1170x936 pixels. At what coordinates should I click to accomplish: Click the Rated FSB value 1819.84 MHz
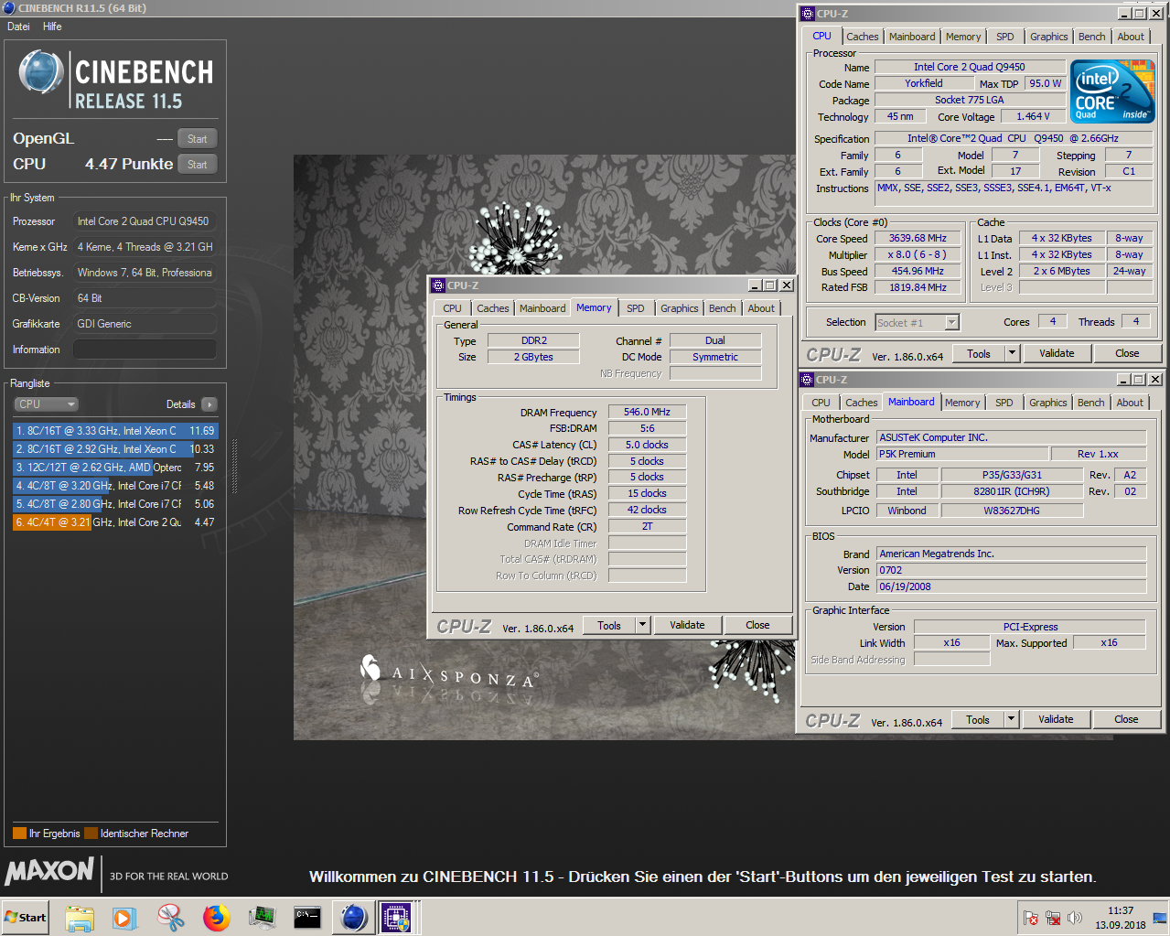coord(918,287)
